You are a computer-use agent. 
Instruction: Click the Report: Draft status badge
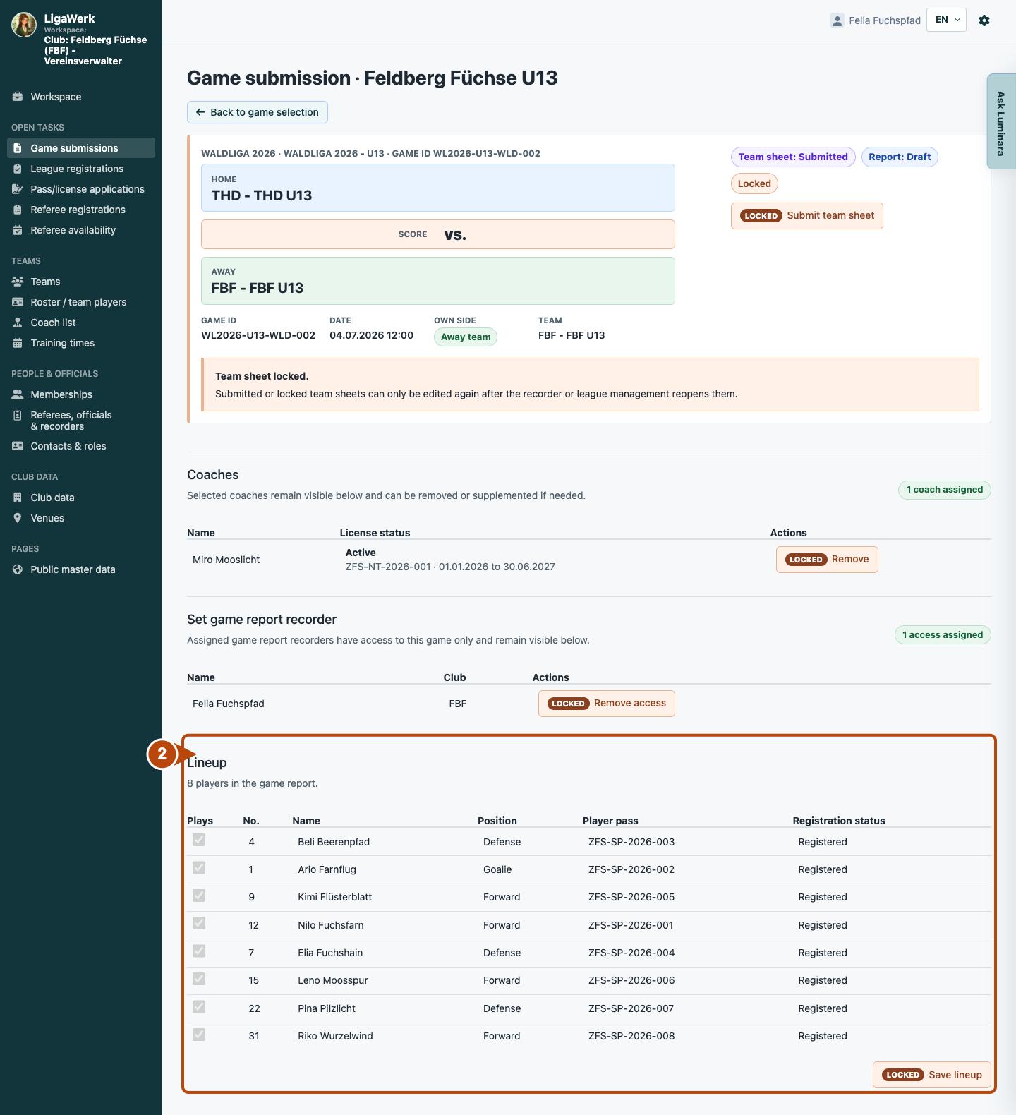pyautogui.click(x=900, y=157)
